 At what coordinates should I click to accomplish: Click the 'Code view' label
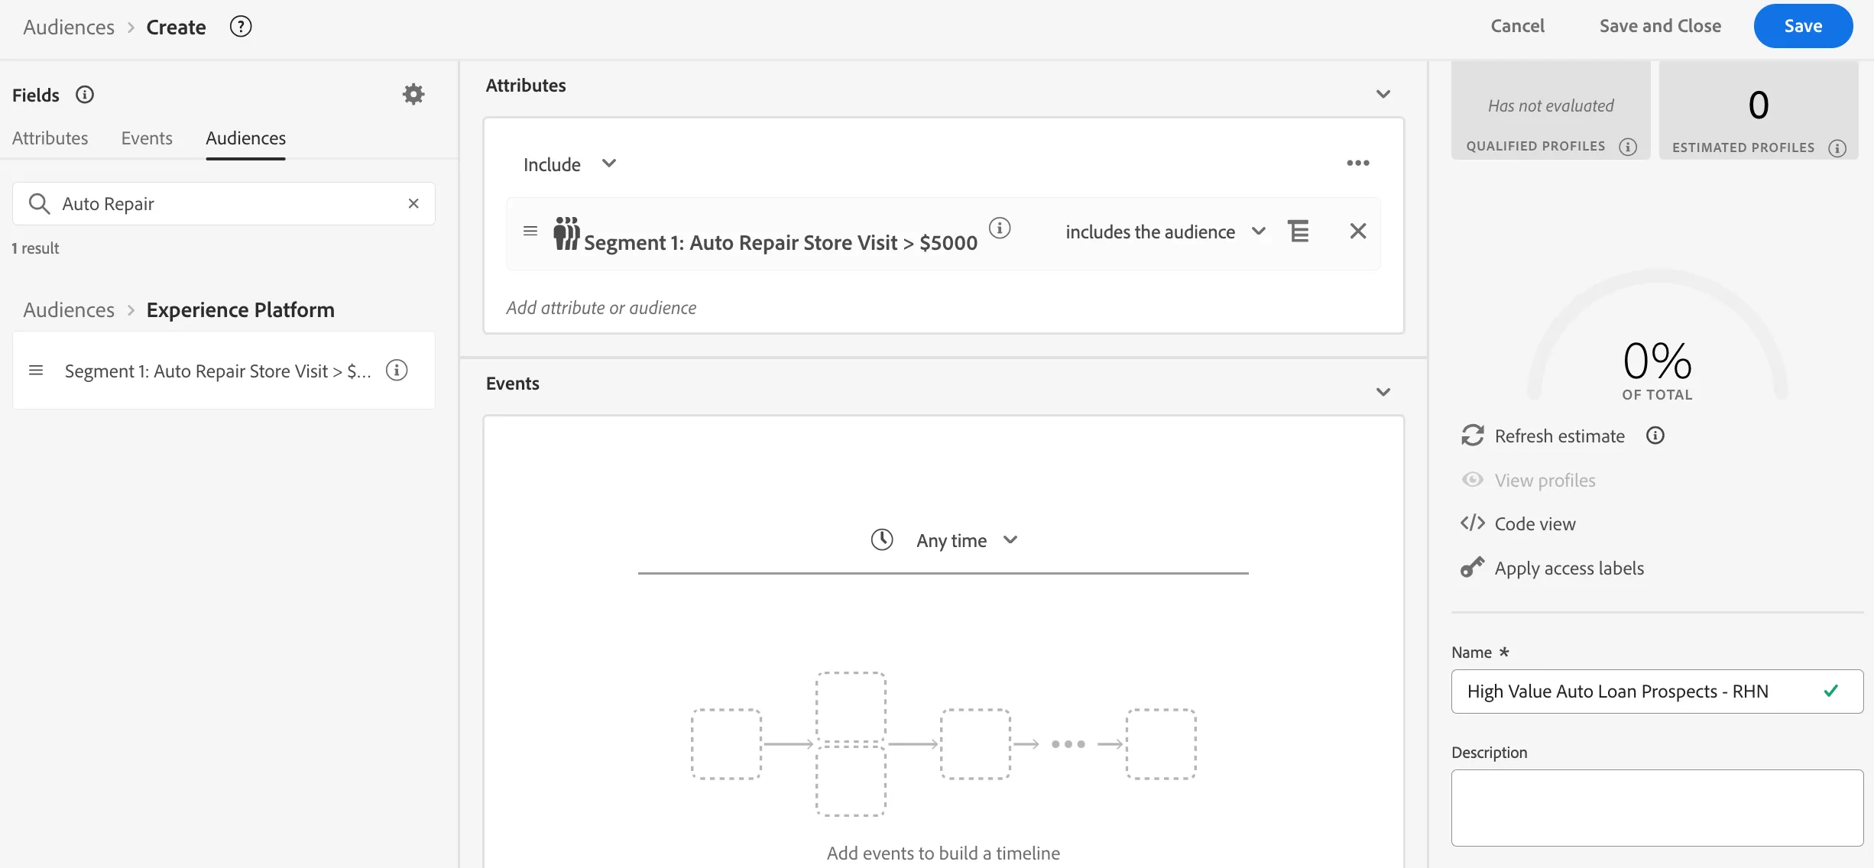(1535, 523)
